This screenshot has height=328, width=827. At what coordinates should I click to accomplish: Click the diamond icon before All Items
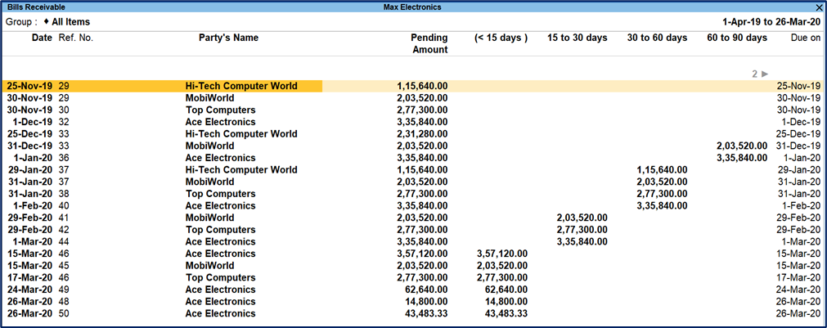coord(46,22)
